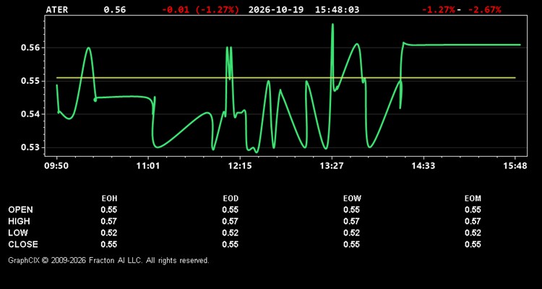The image size is (542, 289).
Task: Click the EOH column header
Action: 109,199
